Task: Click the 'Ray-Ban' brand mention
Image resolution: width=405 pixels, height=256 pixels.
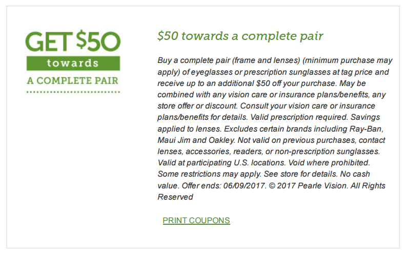Action: click(x=366, y=129)
